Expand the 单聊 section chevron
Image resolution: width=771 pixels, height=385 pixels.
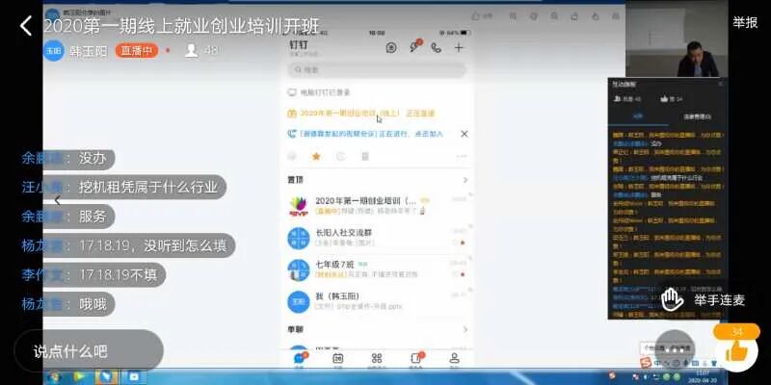tap(465, 329)
